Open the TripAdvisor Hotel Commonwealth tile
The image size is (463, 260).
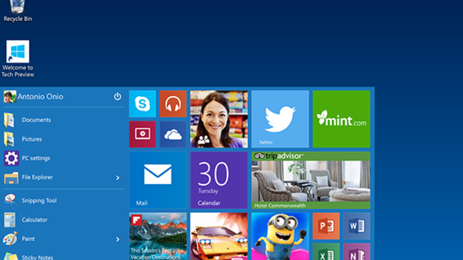click(311, 180)
